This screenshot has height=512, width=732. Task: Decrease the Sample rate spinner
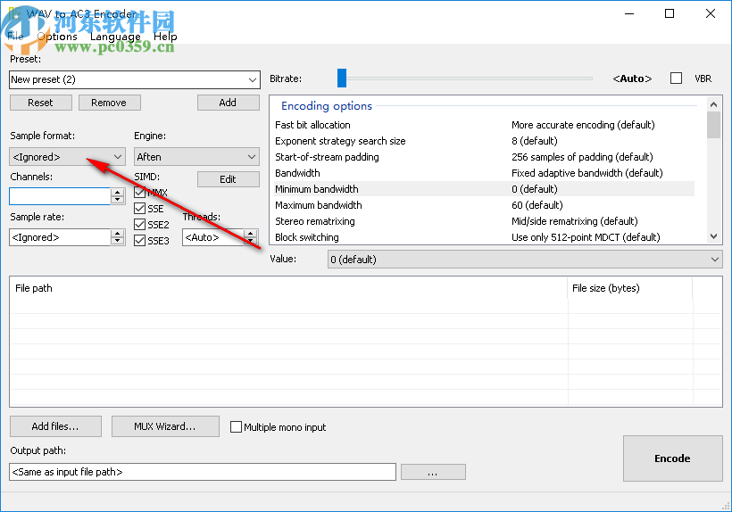click(118, 242)
